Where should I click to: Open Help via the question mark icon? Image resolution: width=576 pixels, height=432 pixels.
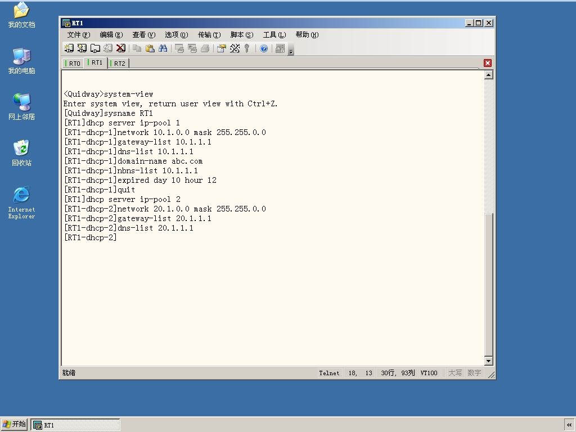click(x=264, y=48)
